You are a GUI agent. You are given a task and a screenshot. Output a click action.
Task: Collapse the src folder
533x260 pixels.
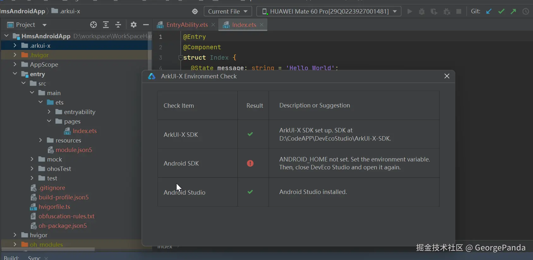pos(23,83)
